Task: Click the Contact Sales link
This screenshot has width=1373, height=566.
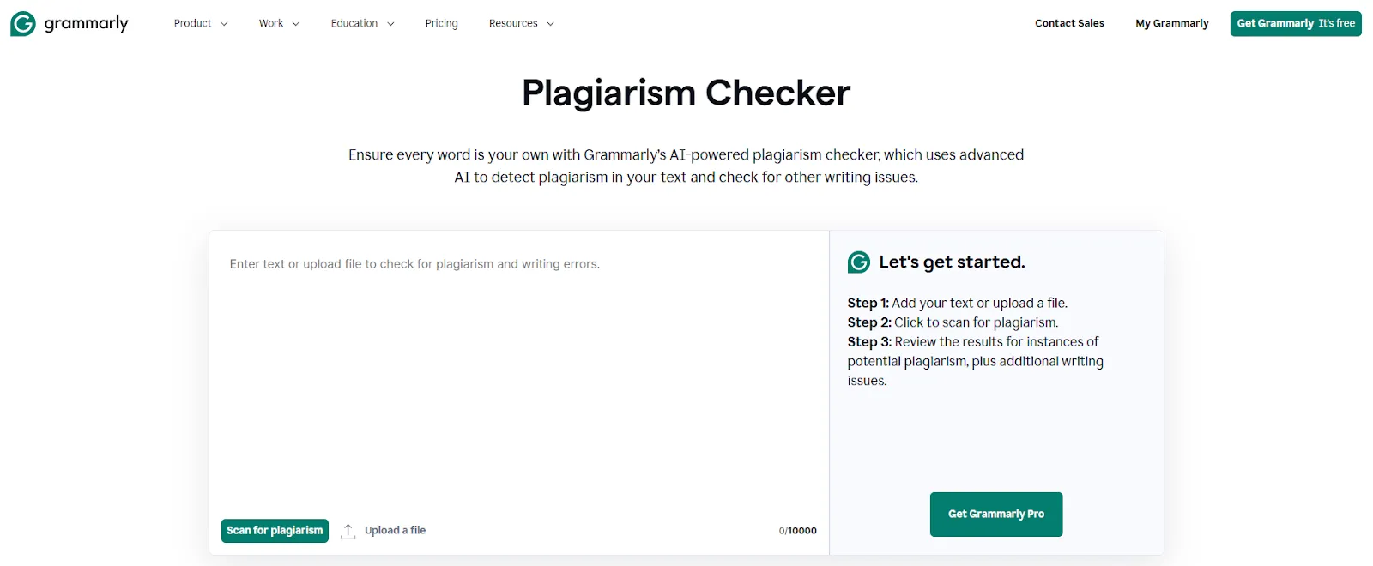Action: [x=1069, y=23]
